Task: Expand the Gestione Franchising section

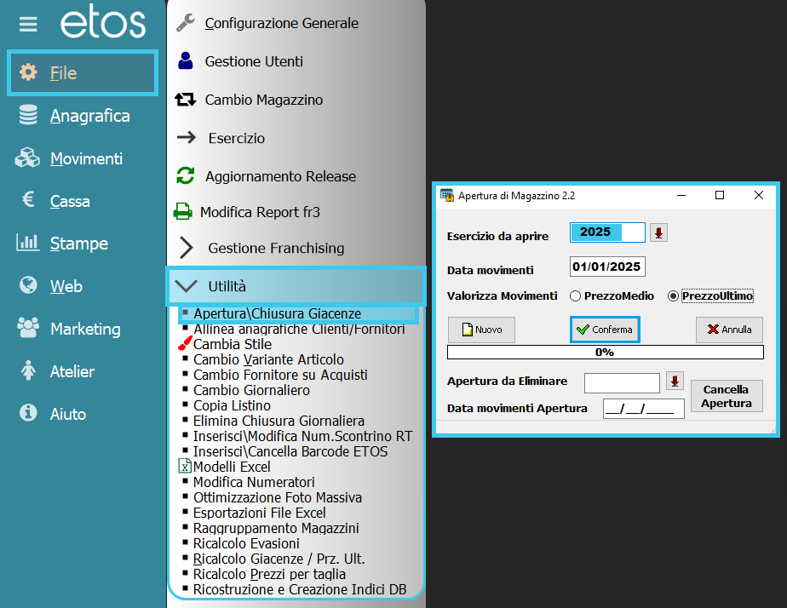Action: pos(187,248)
